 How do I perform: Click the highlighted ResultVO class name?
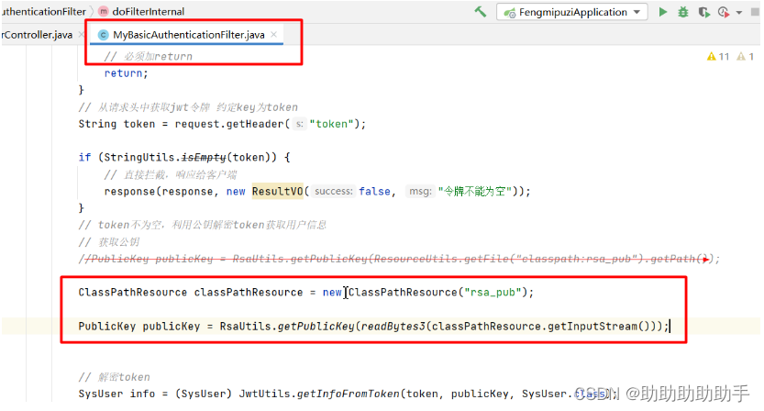point(277,191)
